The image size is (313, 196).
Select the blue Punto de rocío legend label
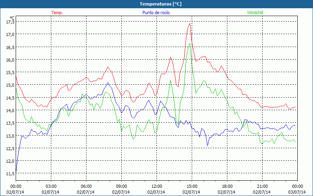point(156,13)
